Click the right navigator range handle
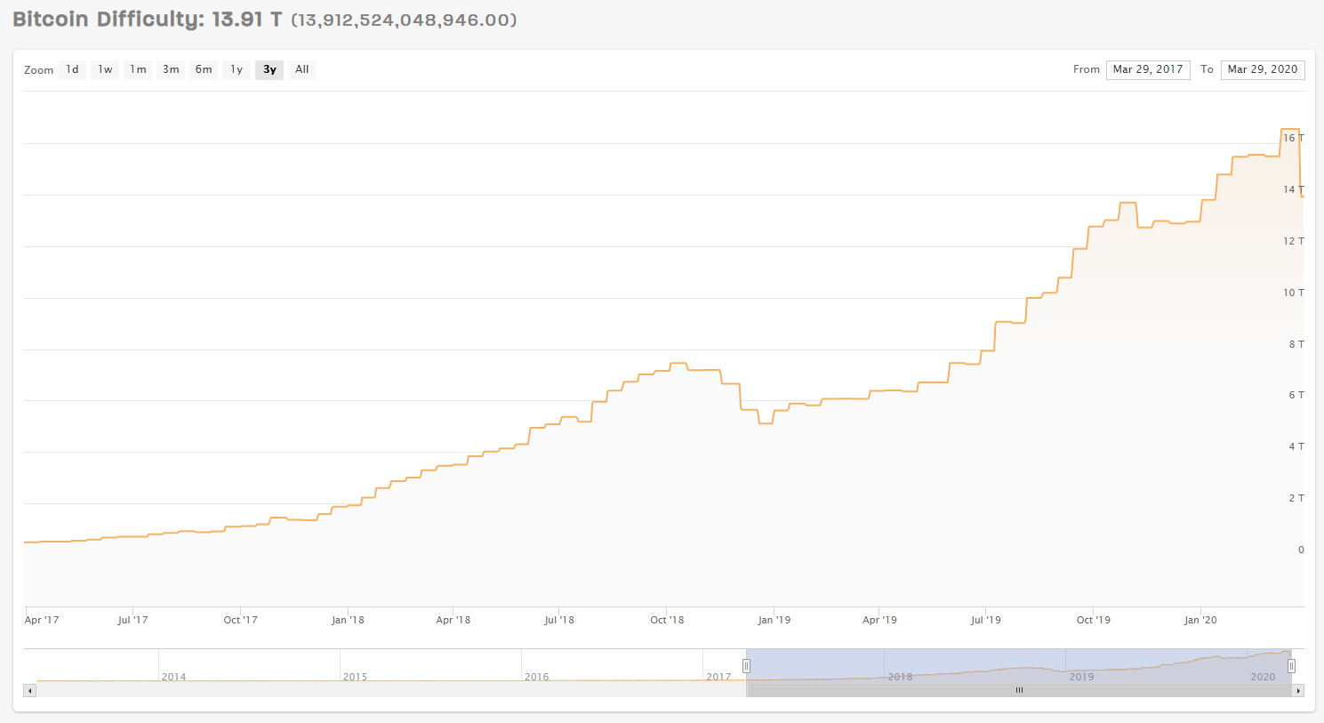This screenshot has height=723, width=1324. 1291,666
